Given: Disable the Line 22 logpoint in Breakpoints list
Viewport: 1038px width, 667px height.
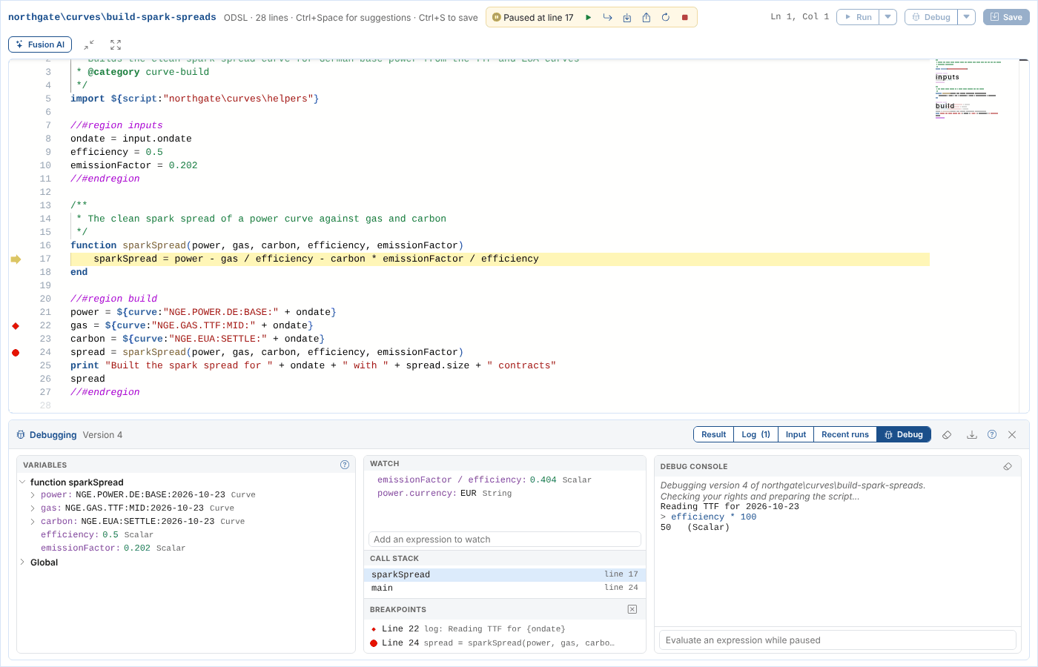Looking at the screenshot, I should pyautogui.click(x=374, y=629).
